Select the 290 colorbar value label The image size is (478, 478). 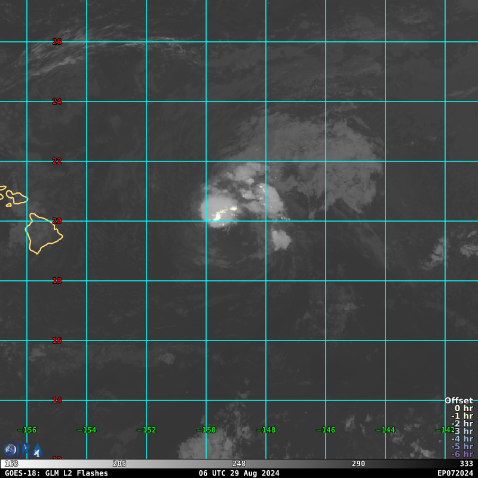(358, 464)
